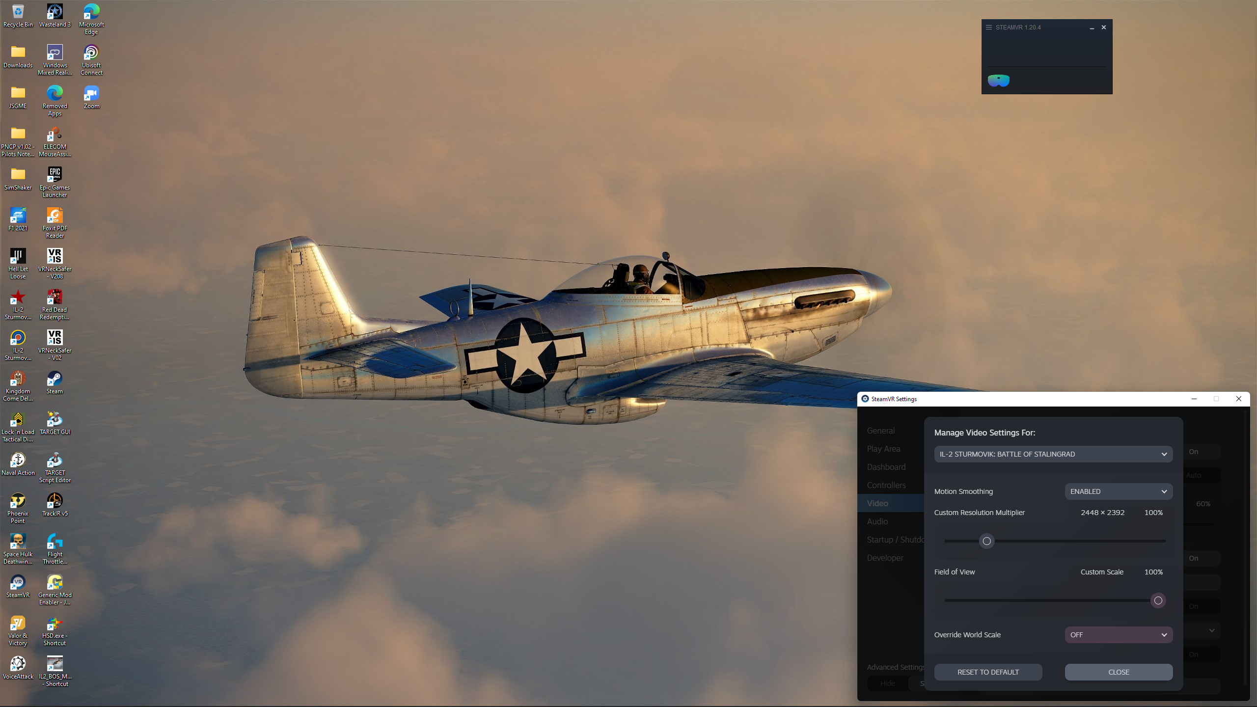This screenshot has width=1257, height=707.
Task: Toggle the dimmed Hide button in Advanced Settings
Action: [887, 683]
